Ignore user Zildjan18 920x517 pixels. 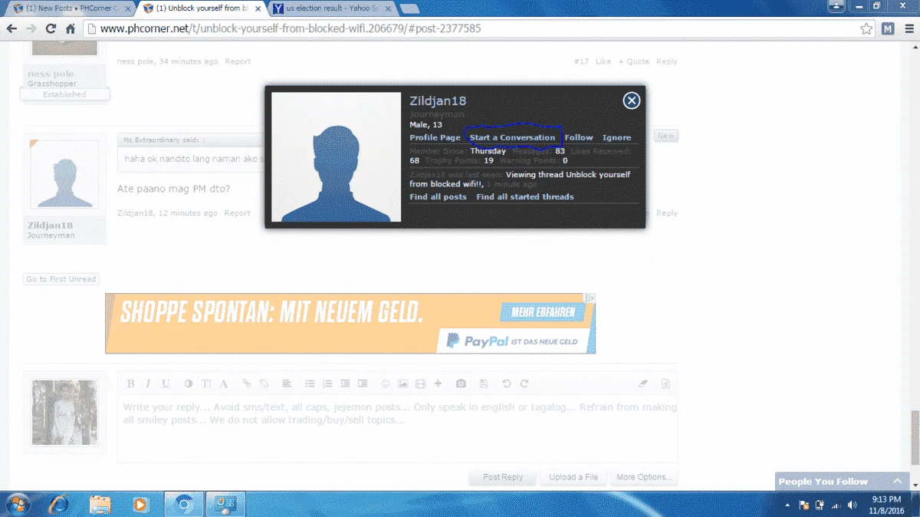pos(616,137)
